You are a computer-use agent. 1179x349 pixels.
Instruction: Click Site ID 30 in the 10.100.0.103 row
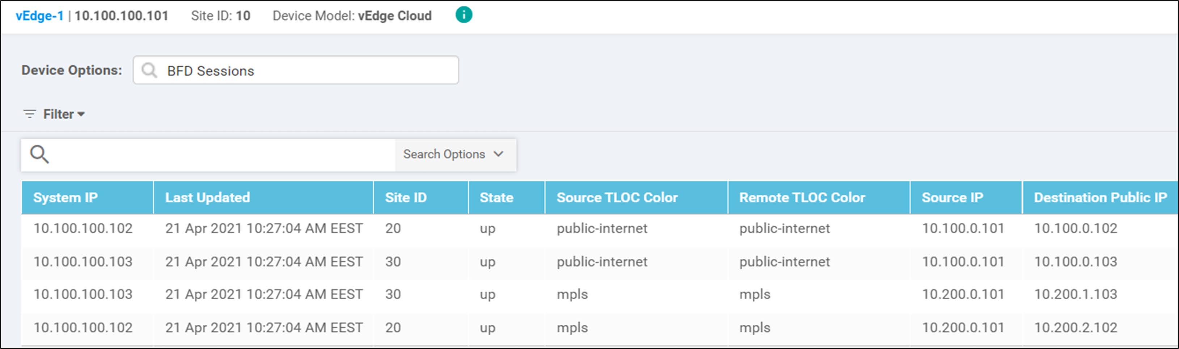(x=393, y=261)
